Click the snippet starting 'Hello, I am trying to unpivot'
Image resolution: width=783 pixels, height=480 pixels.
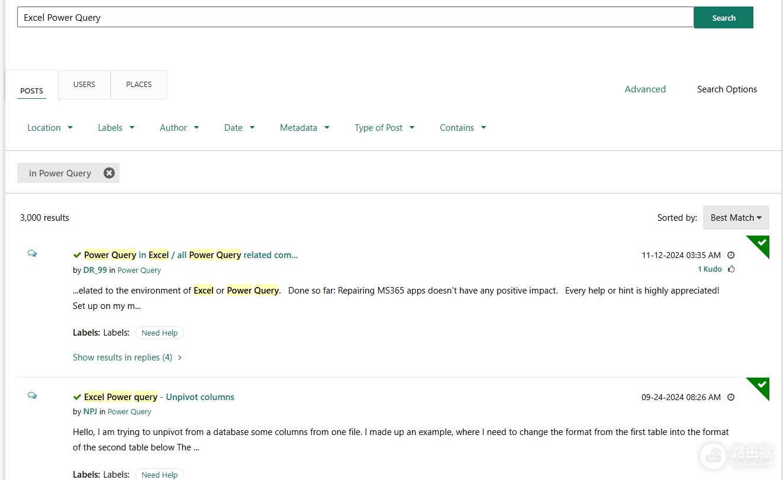click(x=401, y=440)
